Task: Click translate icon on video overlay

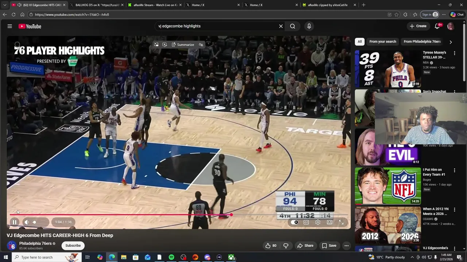Action: tap(201, 45)
